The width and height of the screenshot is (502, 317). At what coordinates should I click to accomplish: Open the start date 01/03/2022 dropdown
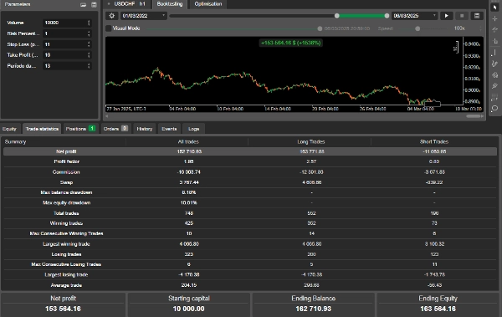click(143, 16)
